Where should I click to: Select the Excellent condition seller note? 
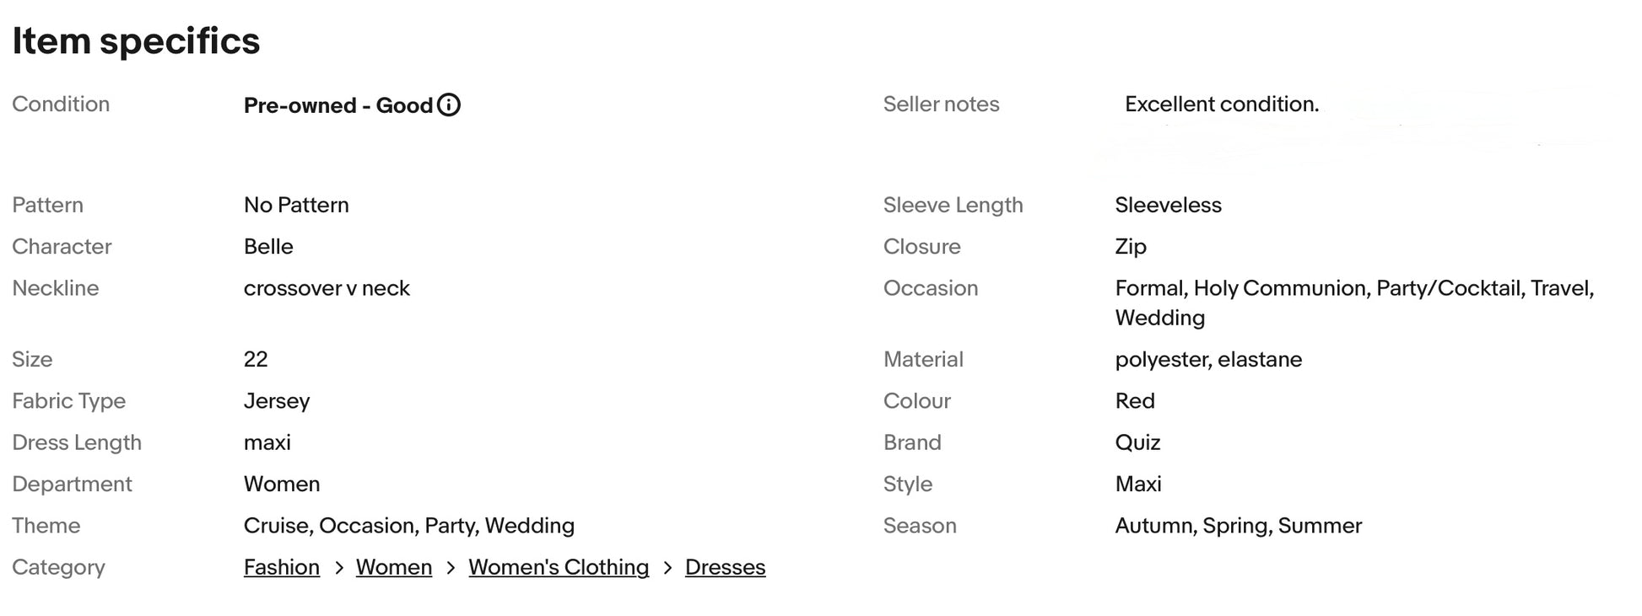(1221, 104)
